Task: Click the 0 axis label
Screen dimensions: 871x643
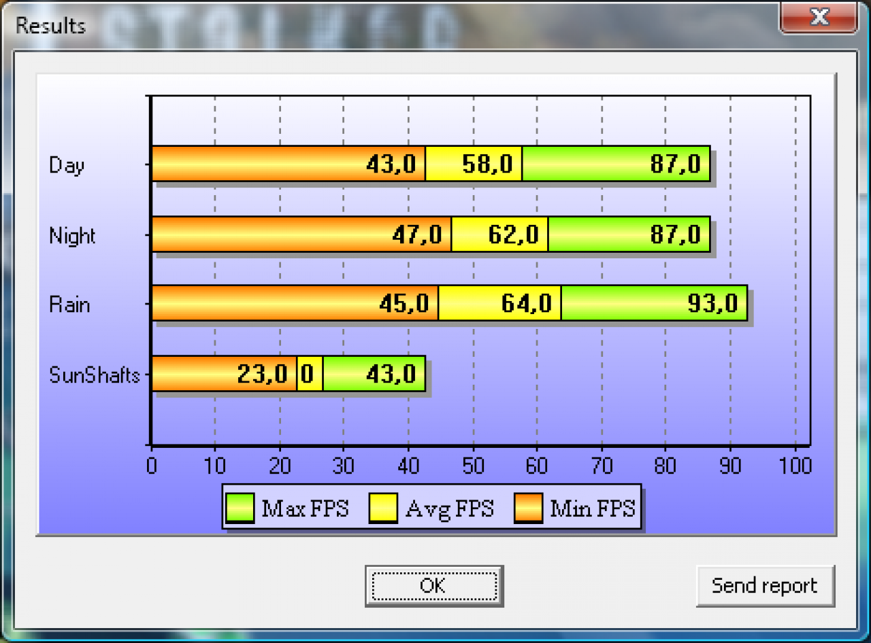Action: pyautogui.click(x=152, y=466)
